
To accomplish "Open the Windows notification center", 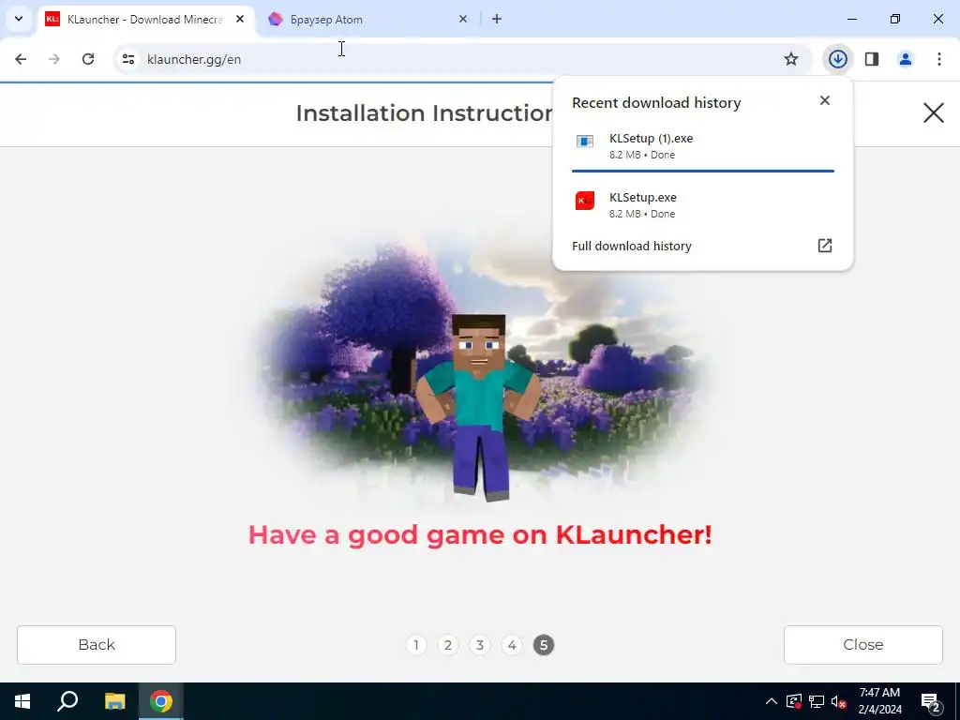I will 931,701.
